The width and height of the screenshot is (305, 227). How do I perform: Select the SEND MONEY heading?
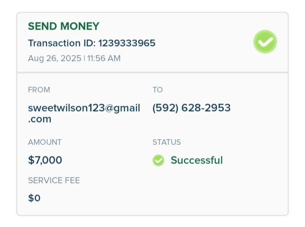(64, 26)
